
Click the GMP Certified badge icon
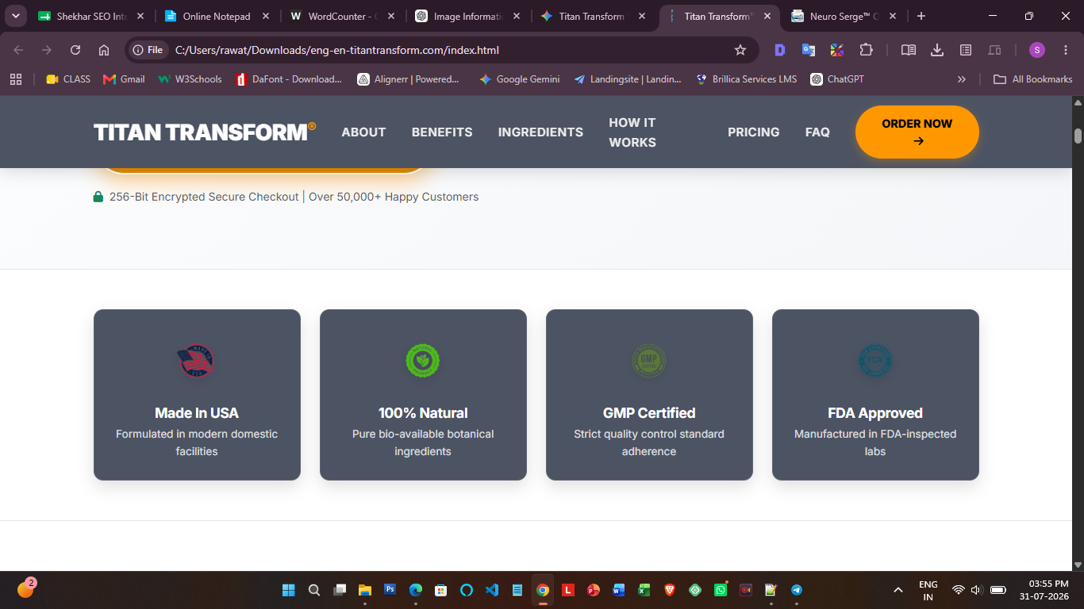(x=648, y=361)
